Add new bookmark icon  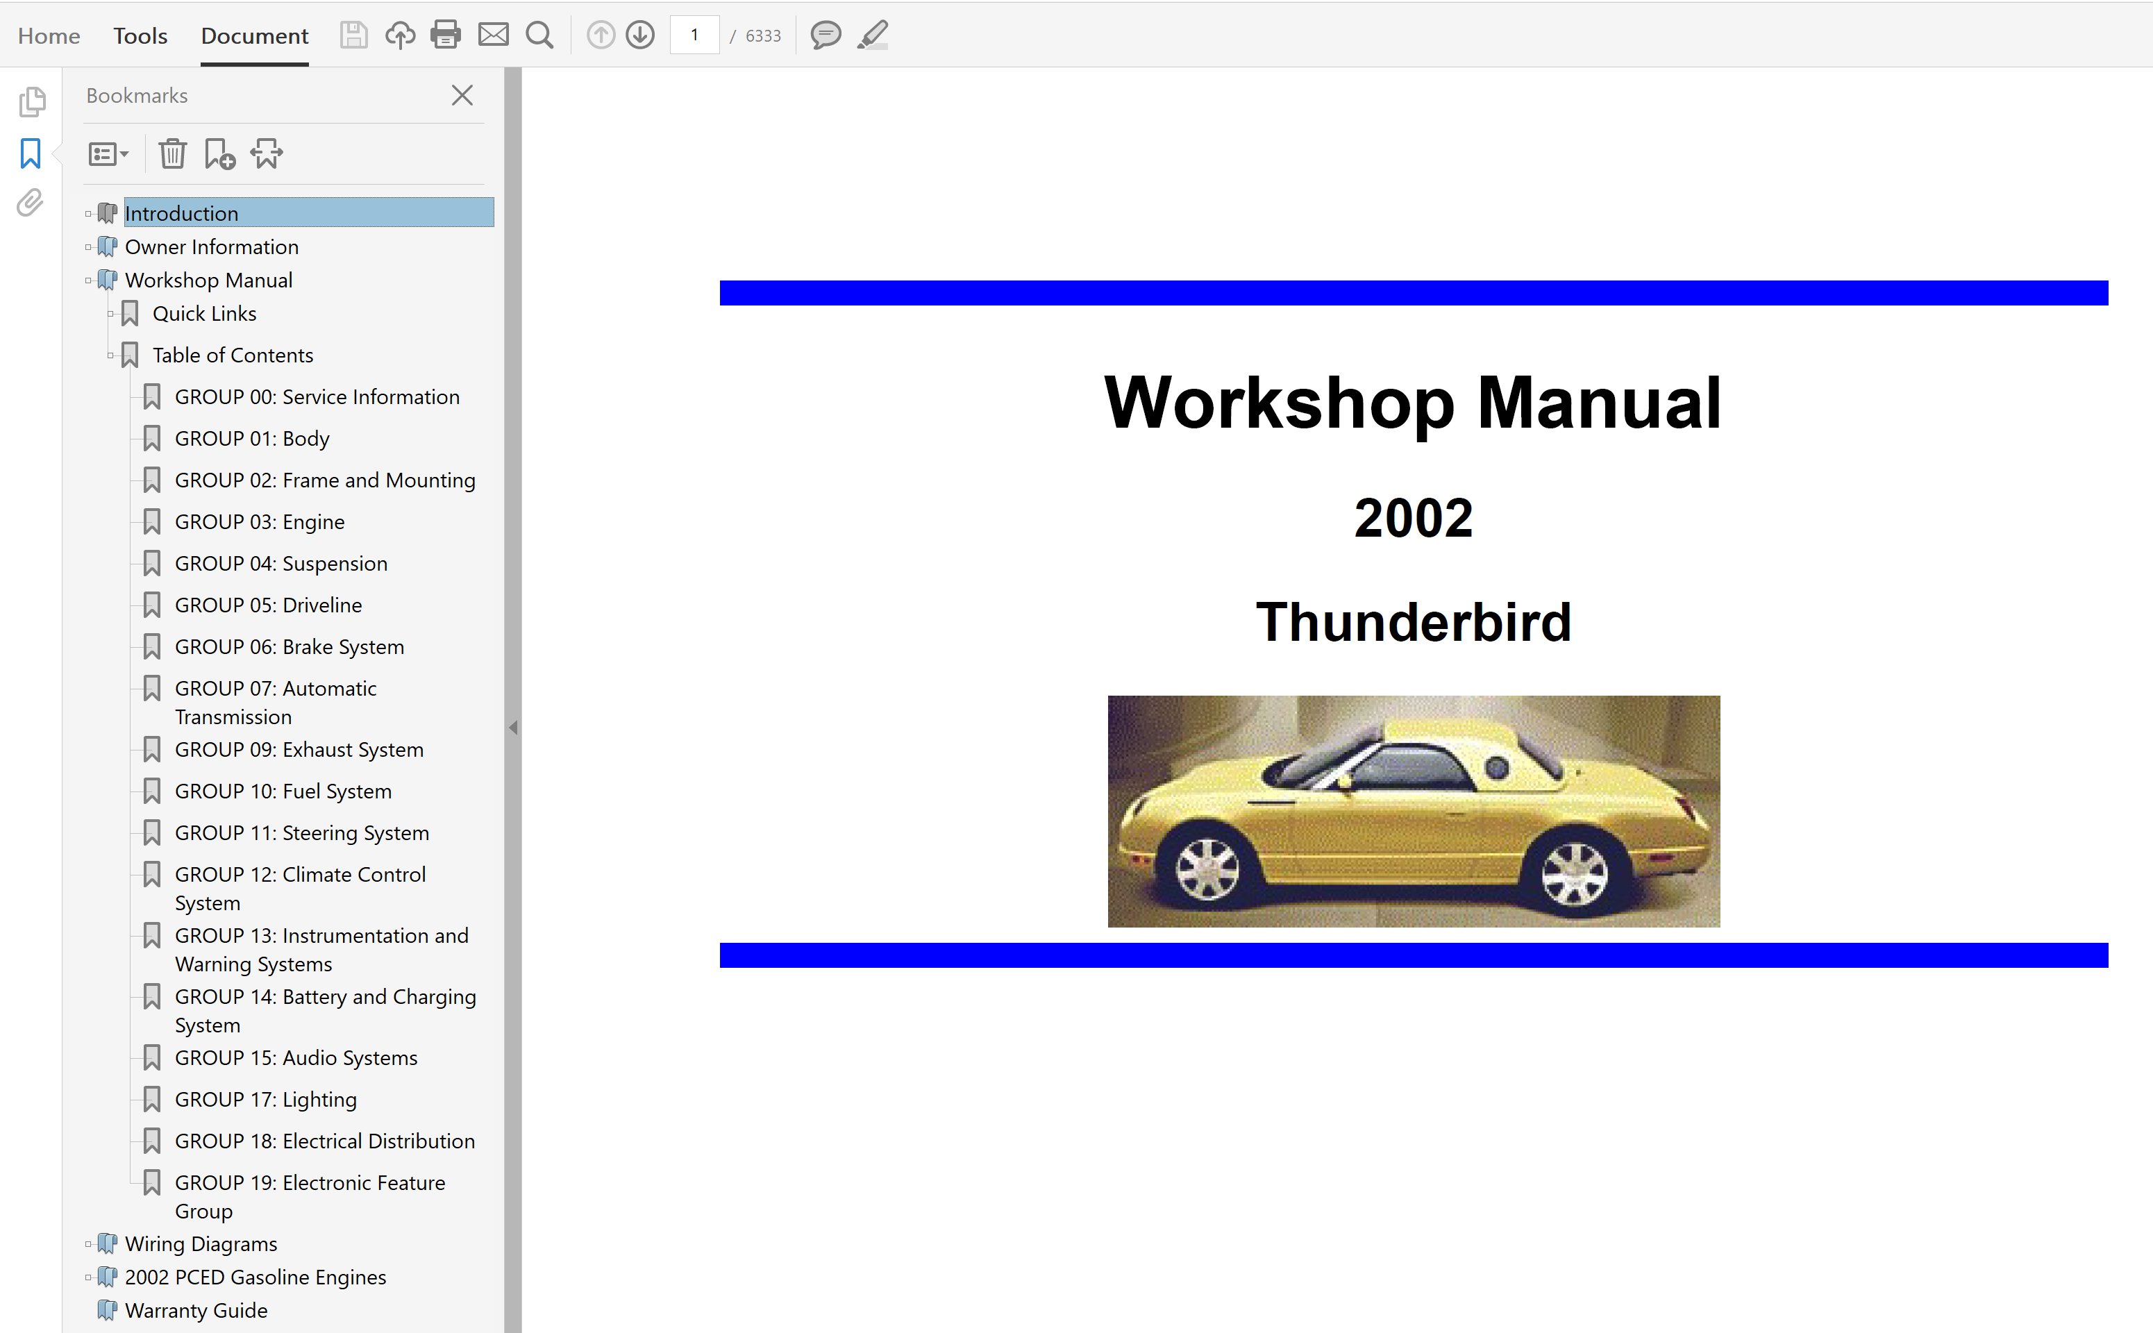(219, 154)
